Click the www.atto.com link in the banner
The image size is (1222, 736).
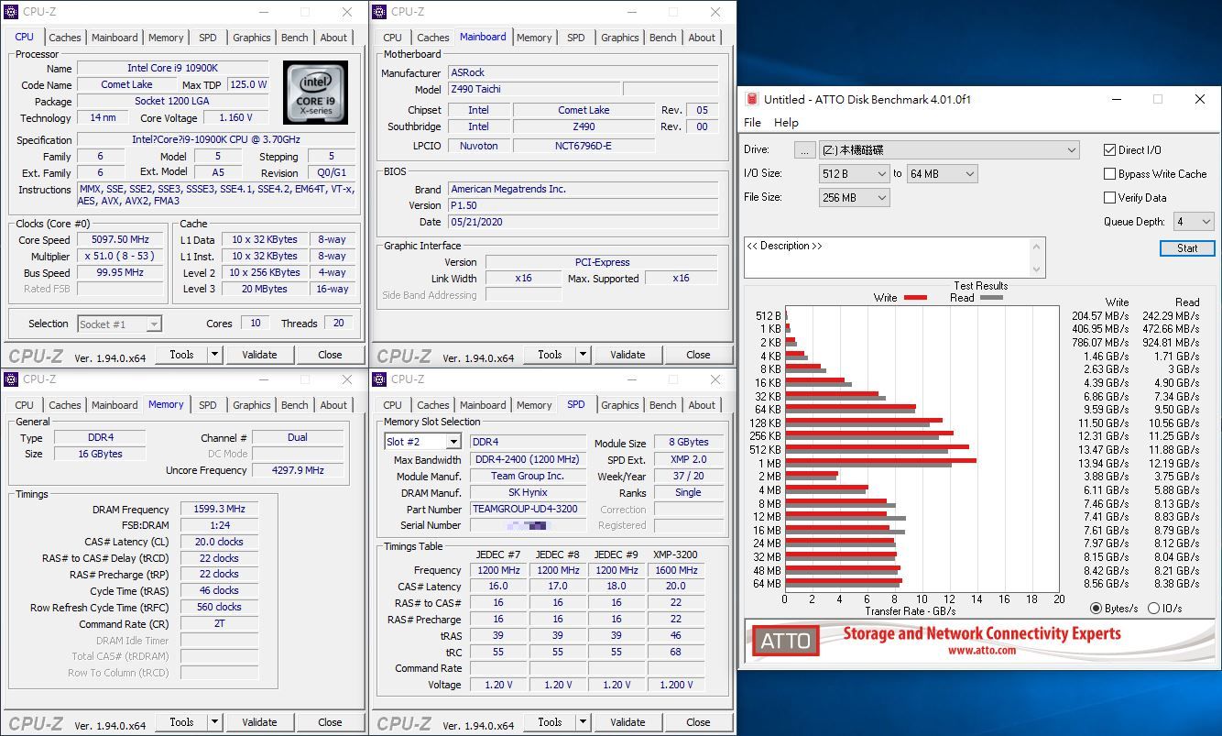coord(981,651)
